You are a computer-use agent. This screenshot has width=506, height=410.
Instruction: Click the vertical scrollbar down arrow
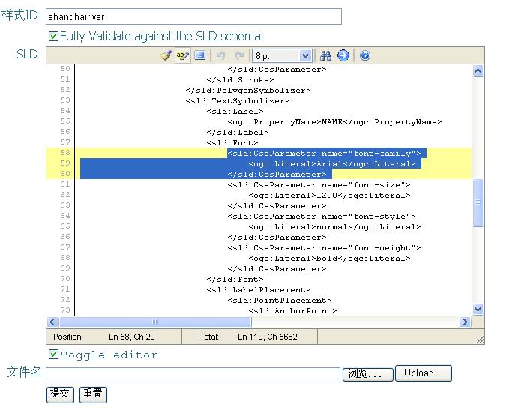[x=478, y=309]
